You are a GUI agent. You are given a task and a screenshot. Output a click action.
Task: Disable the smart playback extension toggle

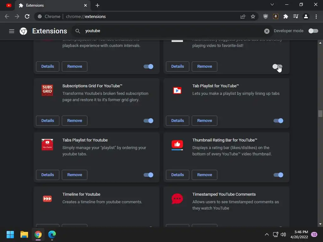[x=148, y=66]
